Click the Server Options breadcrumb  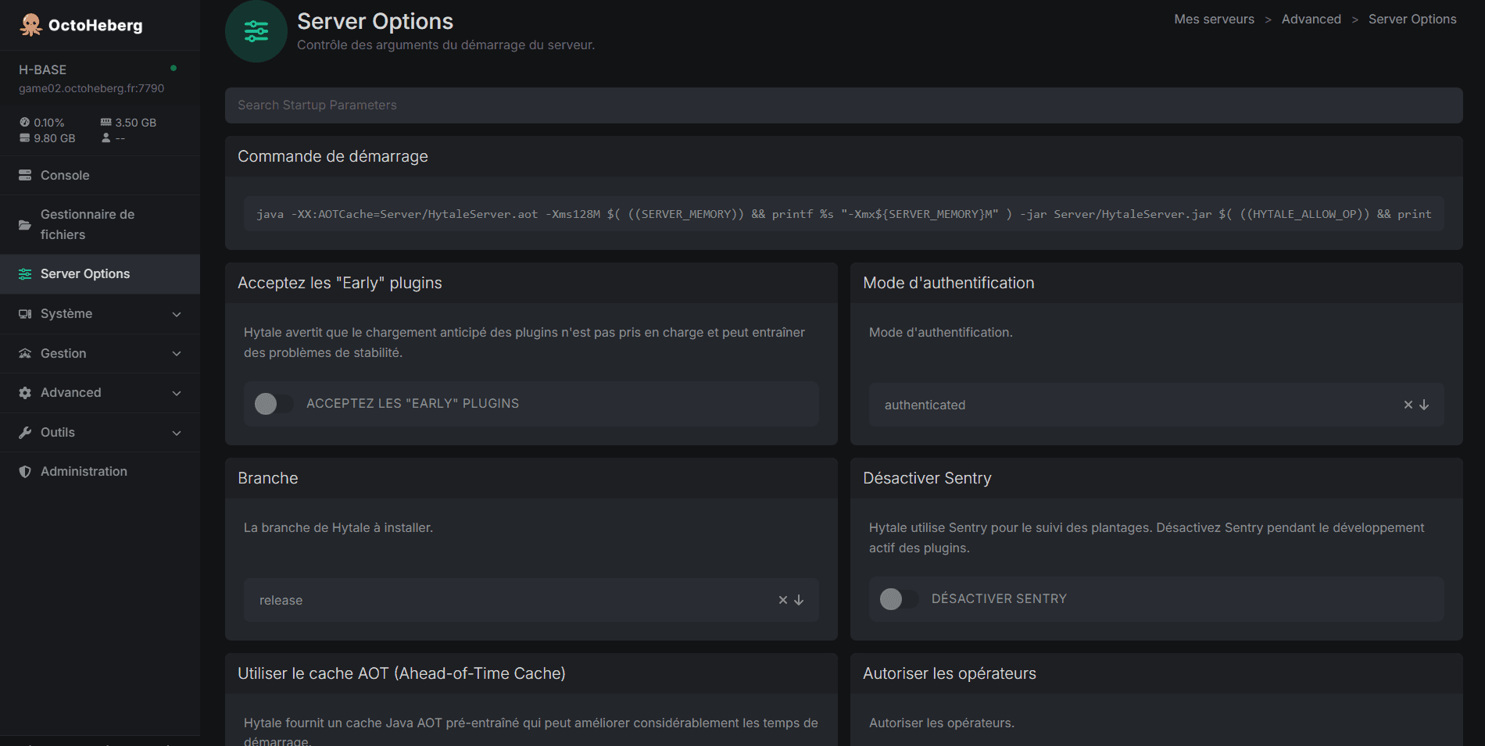point(1412,19)
